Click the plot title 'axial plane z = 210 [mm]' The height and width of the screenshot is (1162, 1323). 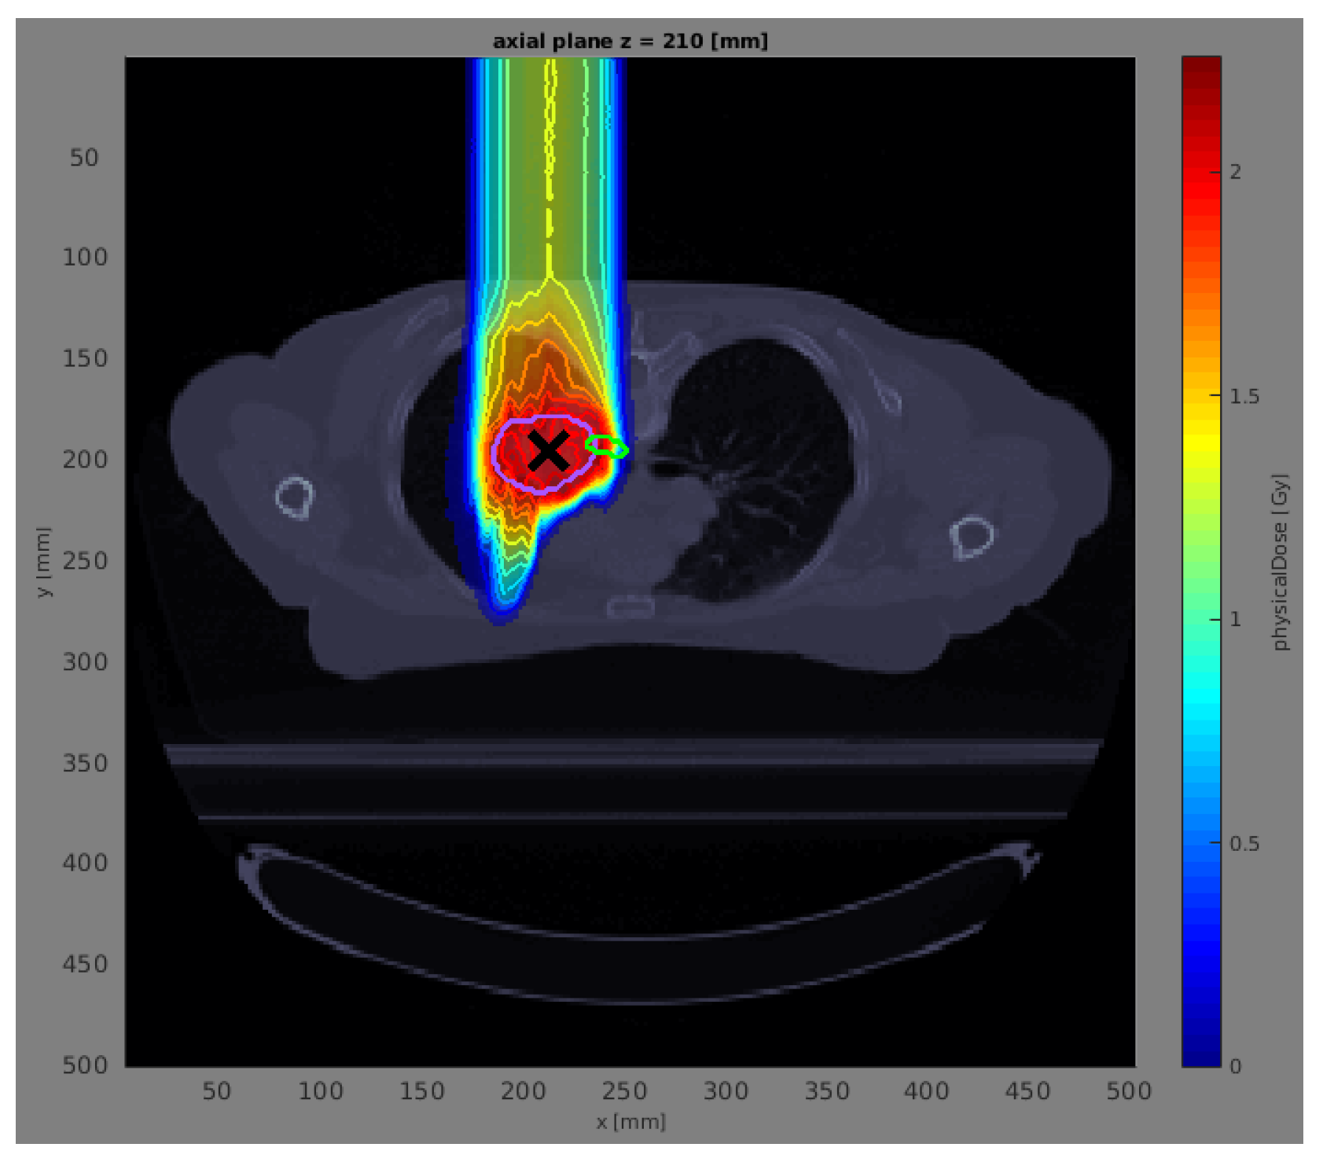pyautogui.click(x=630, y=41)
